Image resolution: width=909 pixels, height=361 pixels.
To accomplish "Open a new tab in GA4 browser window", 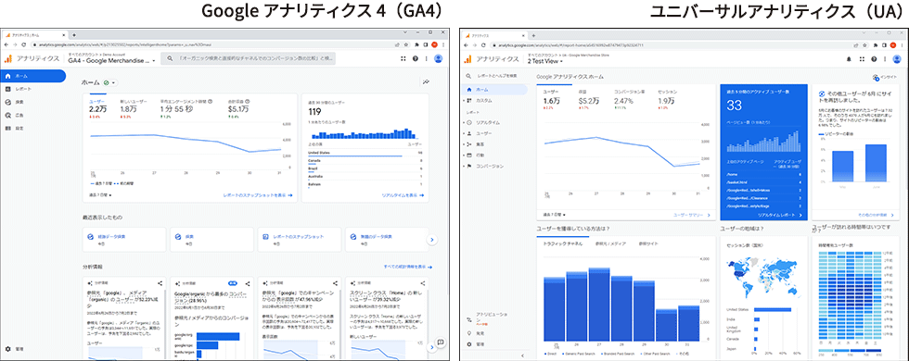I will (x=73, y=35).
